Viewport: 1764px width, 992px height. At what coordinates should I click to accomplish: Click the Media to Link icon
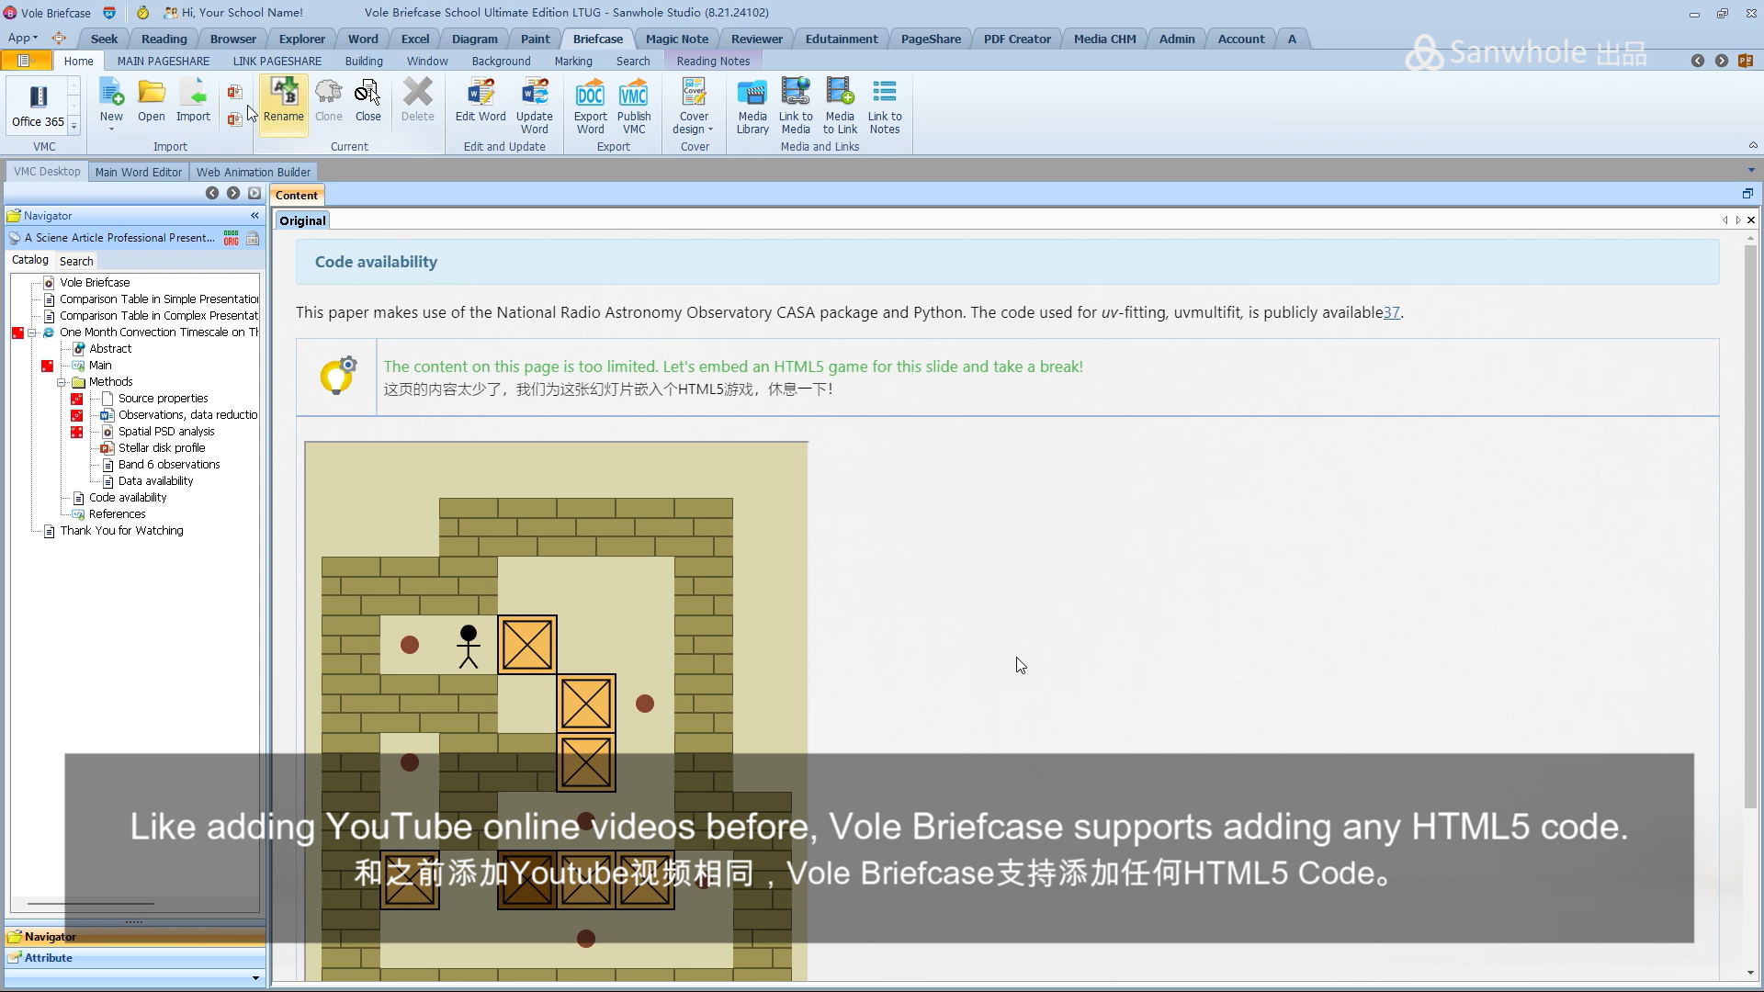pyautogui.click(x=840, y=101)
